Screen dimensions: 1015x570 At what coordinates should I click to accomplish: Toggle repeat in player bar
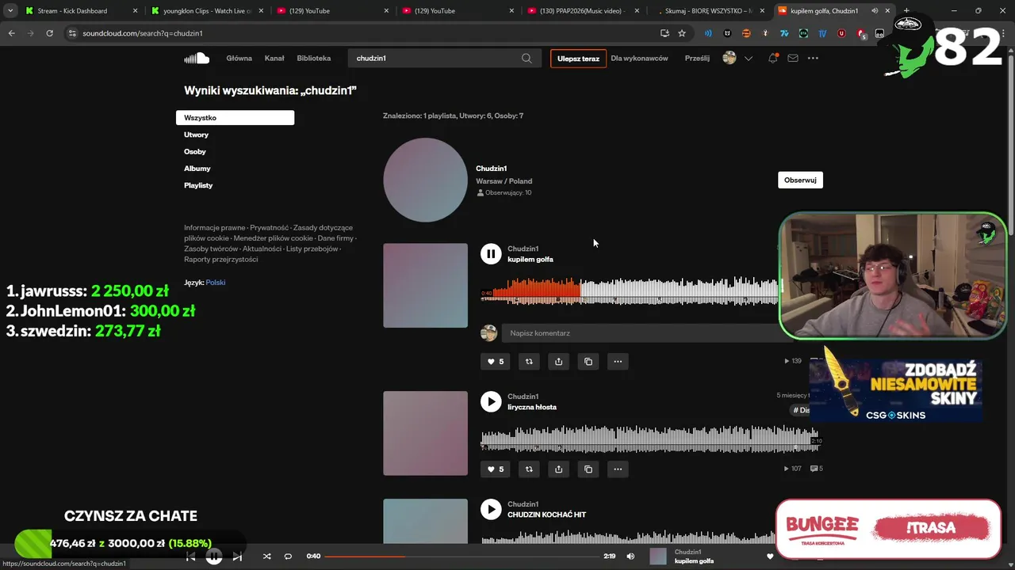288,557
